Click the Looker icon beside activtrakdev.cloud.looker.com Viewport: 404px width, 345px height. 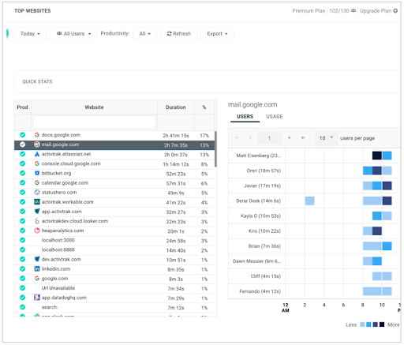tap(37, 221)
